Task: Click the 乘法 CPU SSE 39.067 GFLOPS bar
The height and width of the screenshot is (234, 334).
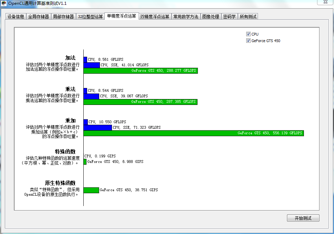Action: [x=91, y=96]
